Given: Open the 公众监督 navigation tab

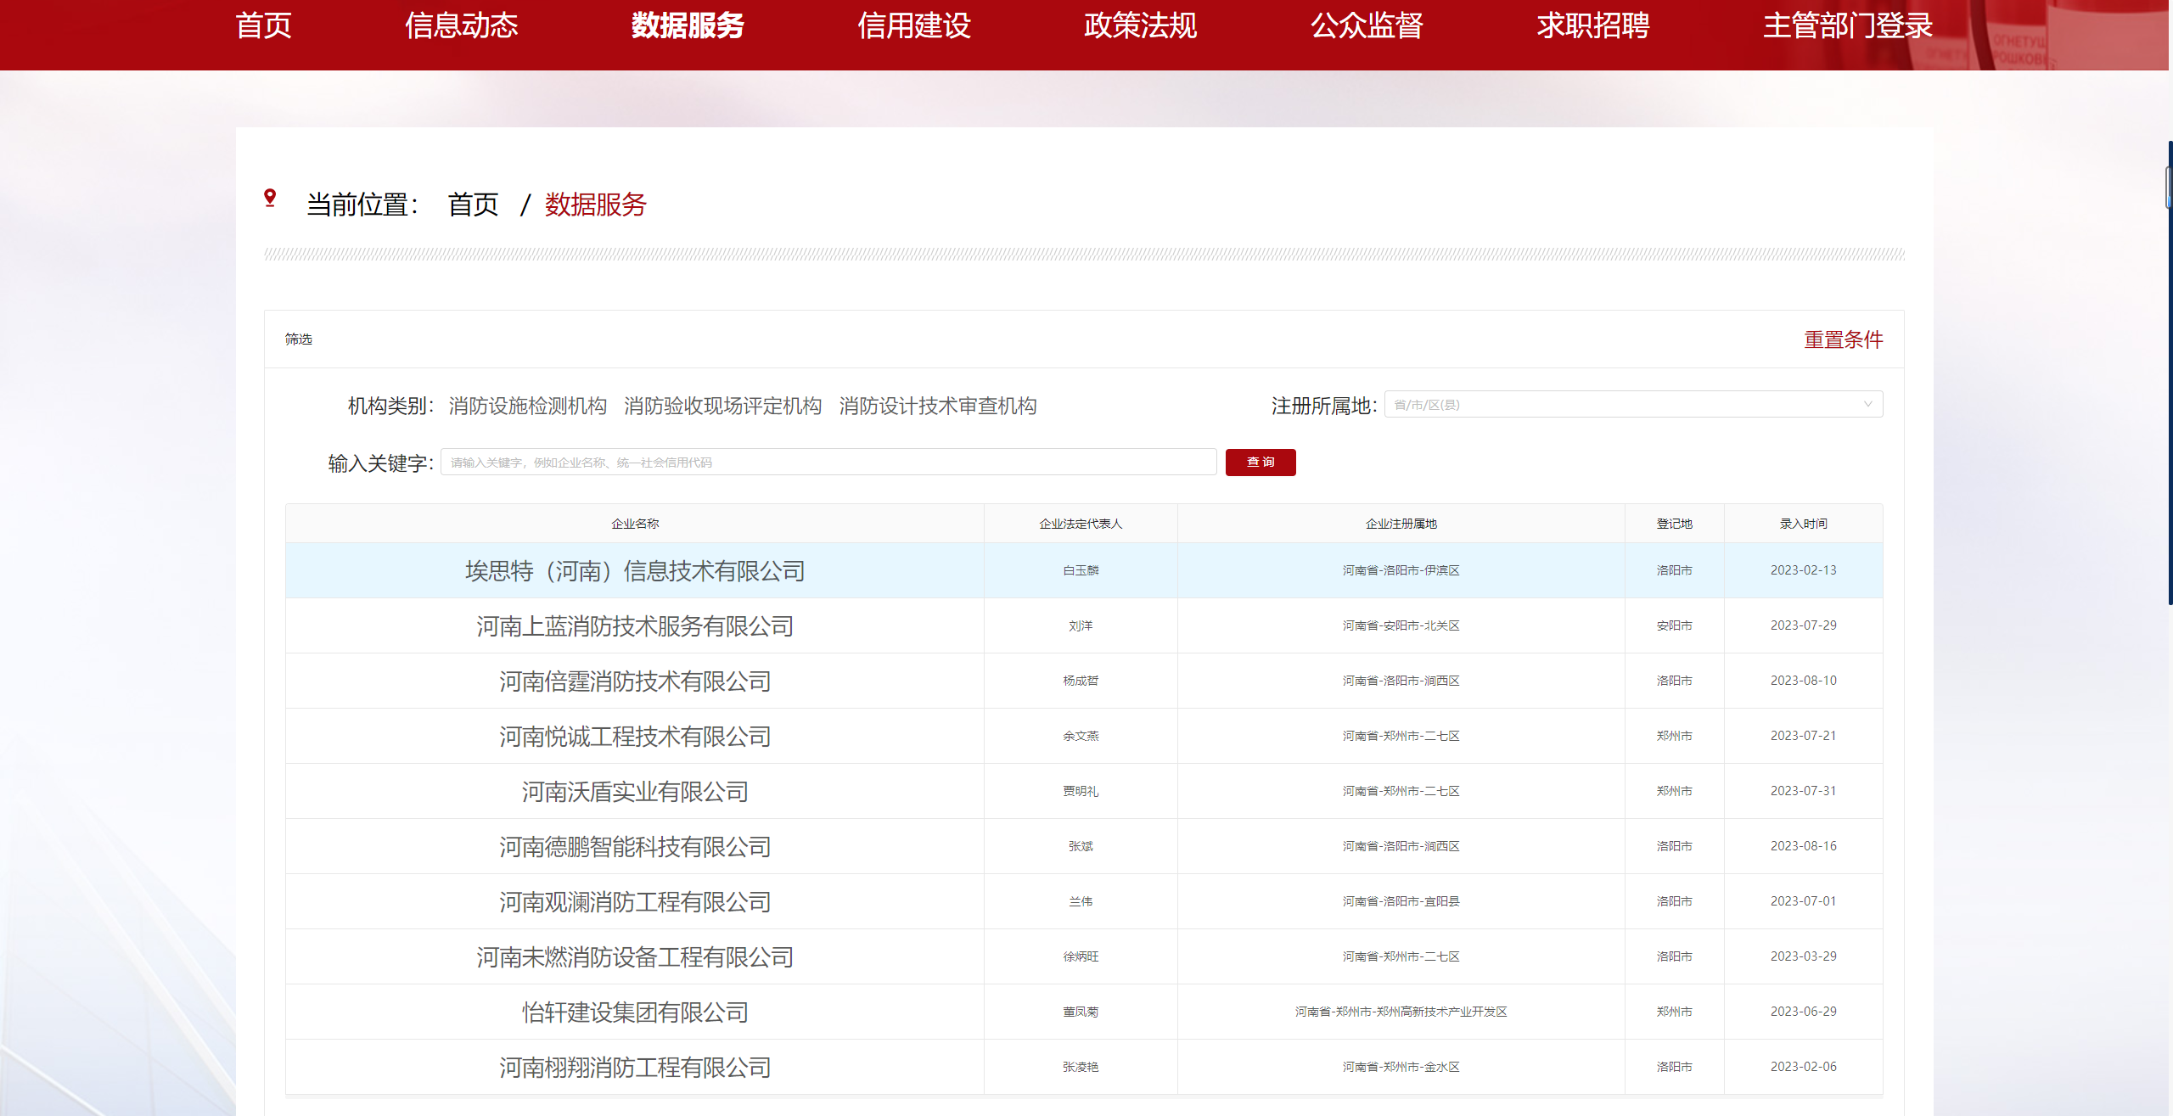Looking at the screenshot, I should click(x=1367, y=25).
